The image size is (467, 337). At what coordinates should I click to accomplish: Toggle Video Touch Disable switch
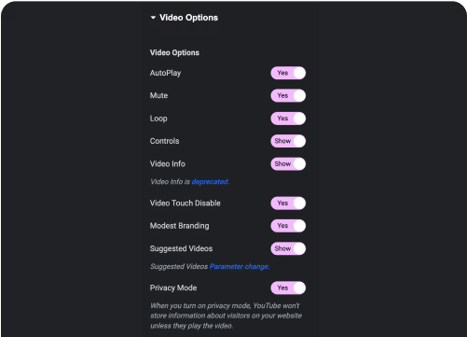point(288,204)
